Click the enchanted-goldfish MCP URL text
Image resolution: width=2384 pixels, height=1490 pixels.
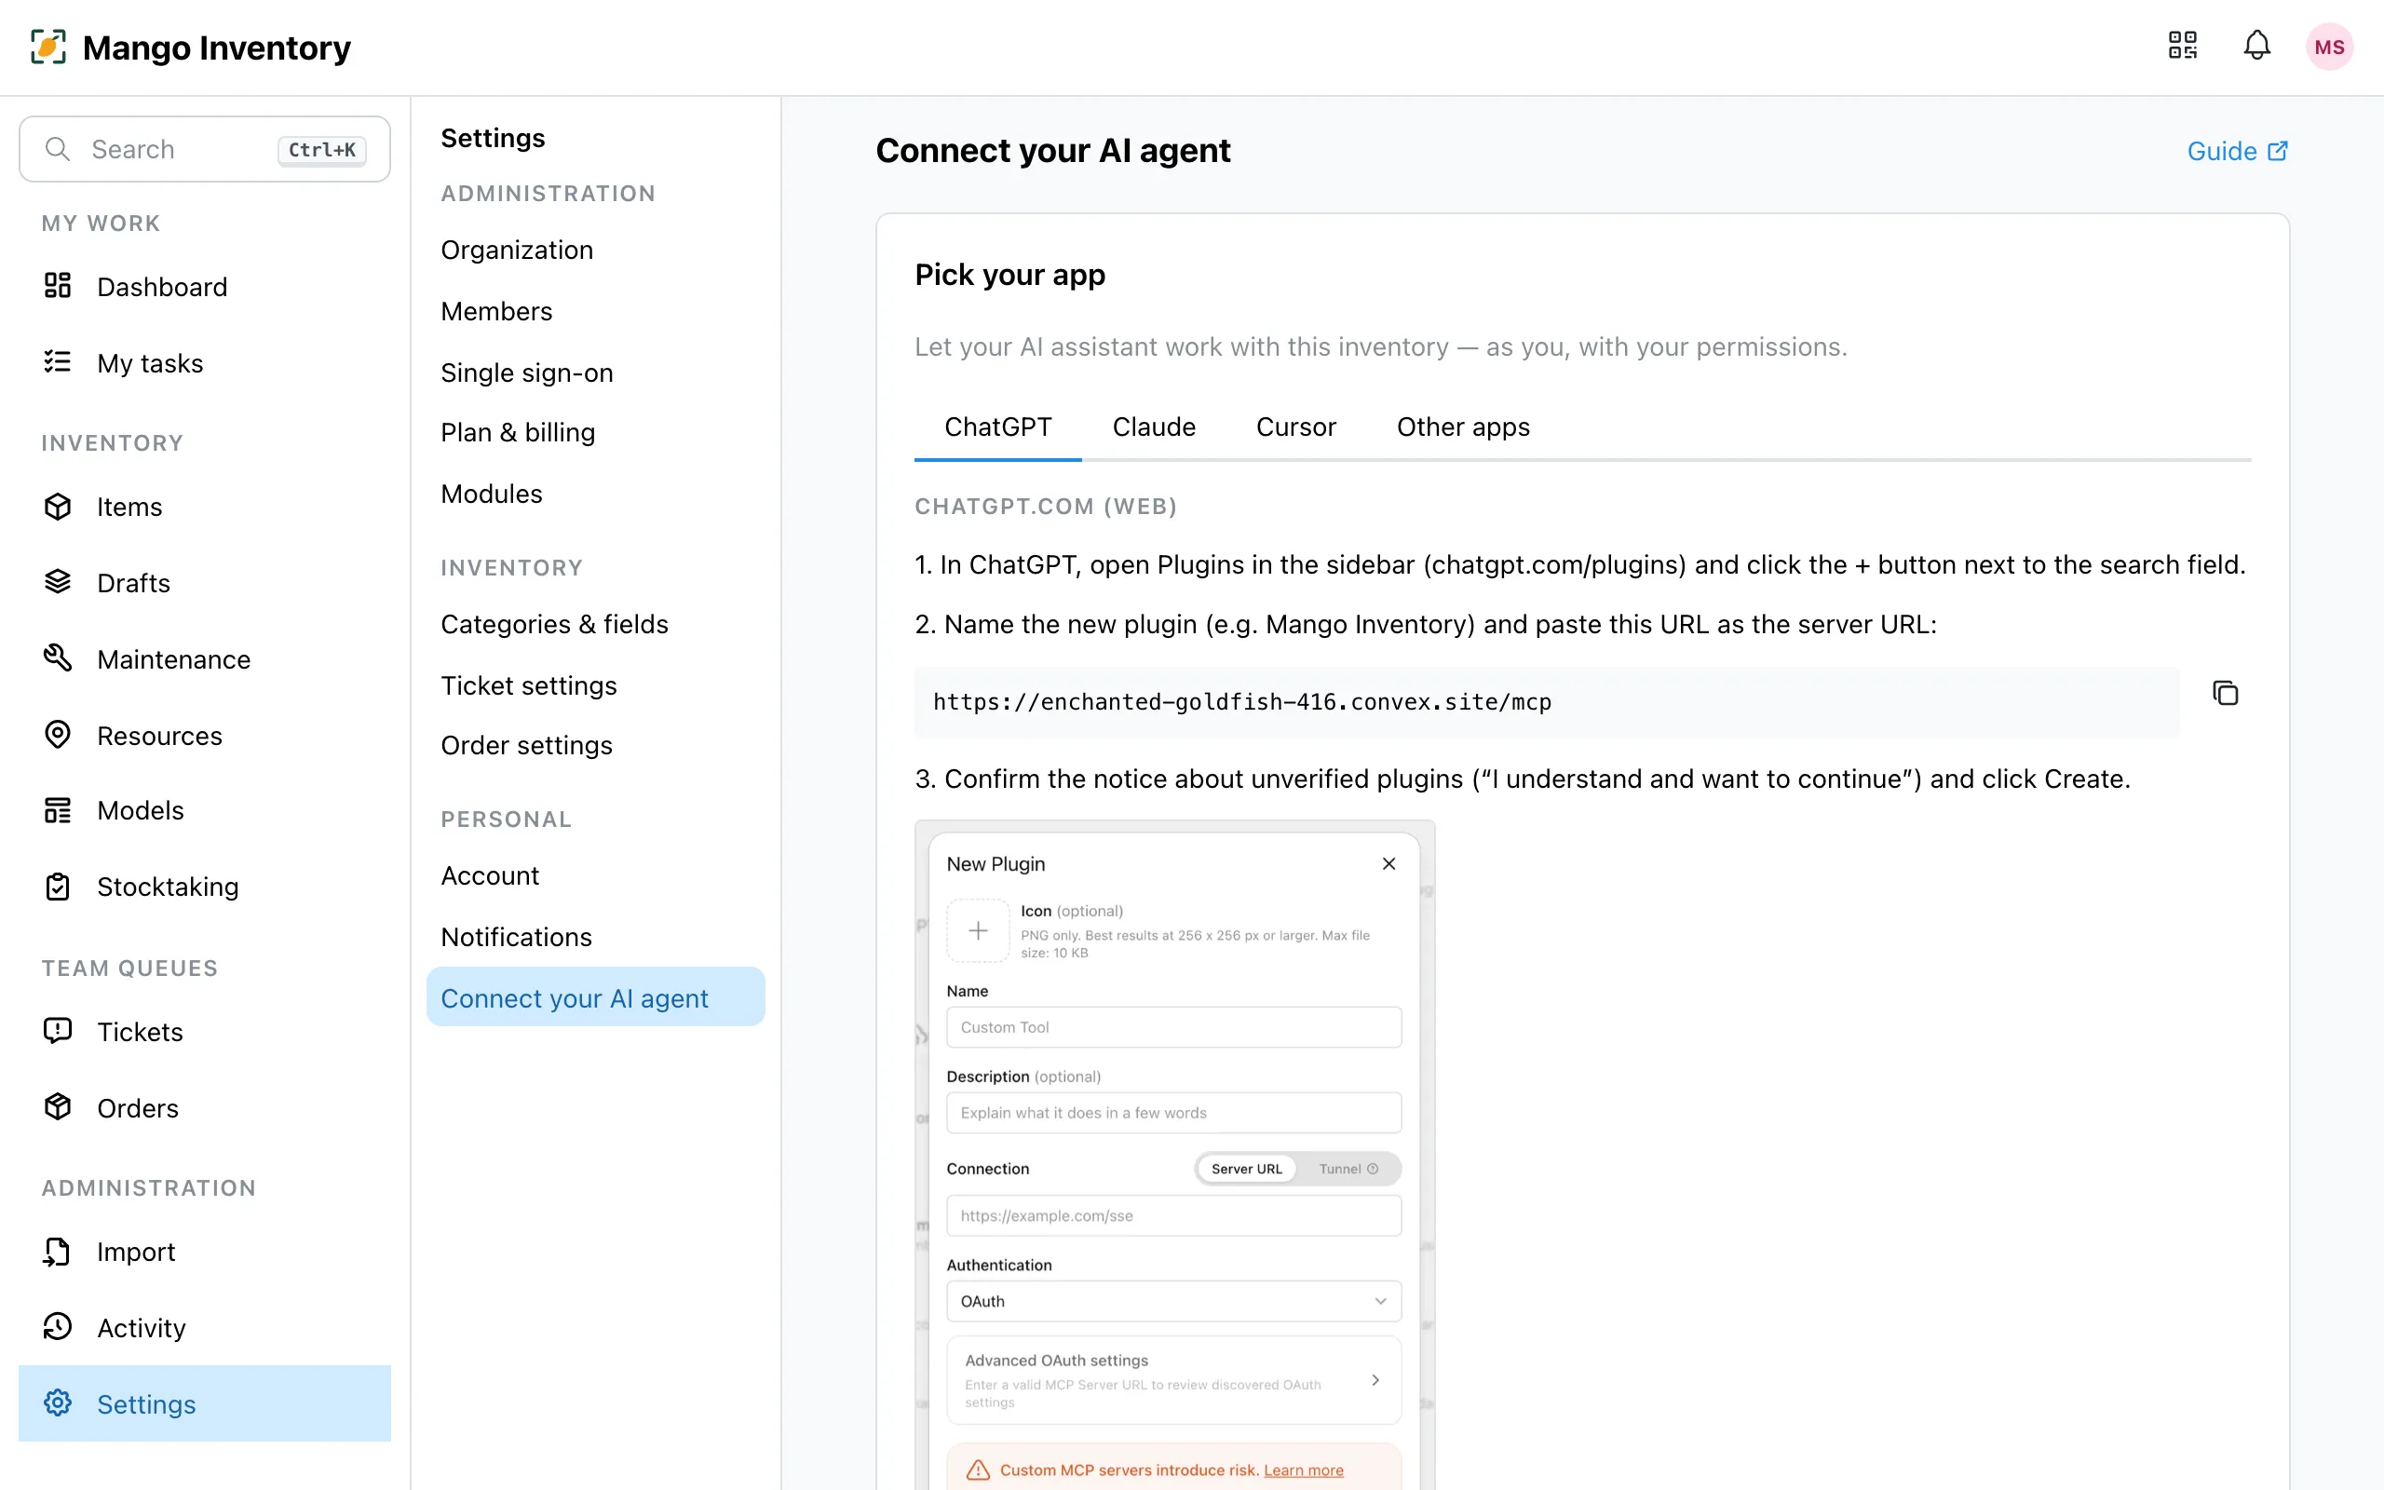pyautogui.click(x=1241, y=701)
